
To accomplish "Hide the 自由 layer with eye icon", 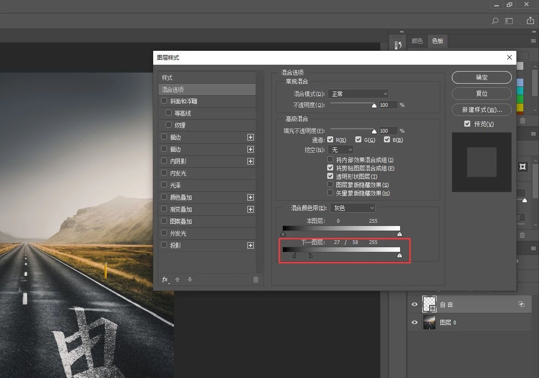I will (414, 305).
